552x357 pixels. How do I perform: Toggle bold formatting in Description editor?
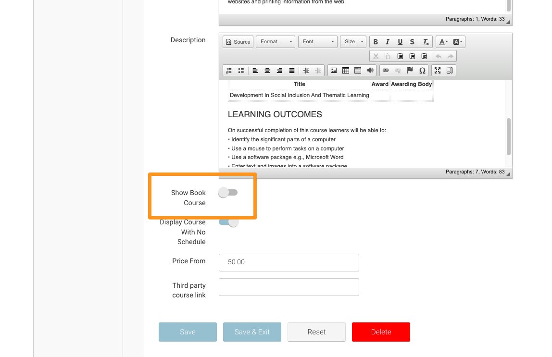pyautogui.click(x=376, y=42)
